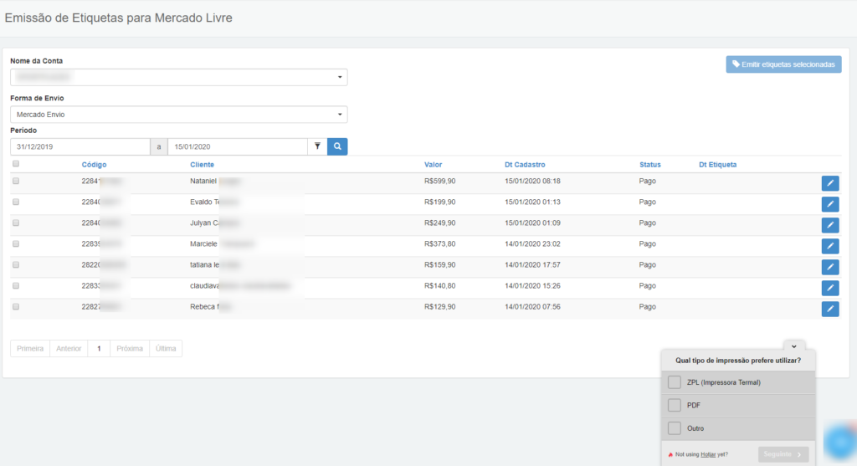857x466 pixels.
Task: Edit the claudiava order R$140,80
Action: 829,288
